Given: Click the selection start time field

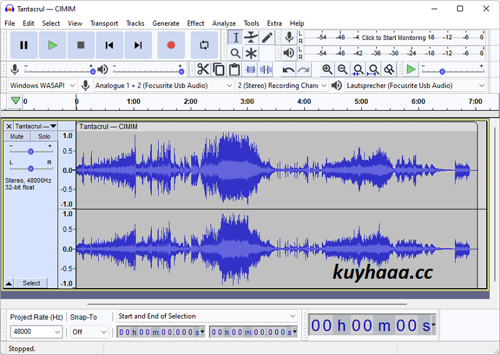Looking at the screenshot, I should (161, 332).
